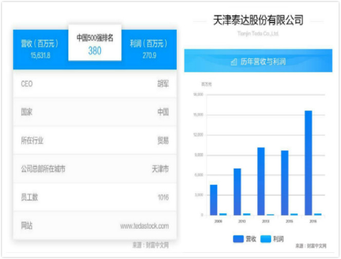Screen dimensions: 341x259
Task: Click the 2013 revenue bar
Action: pos(261,181)
